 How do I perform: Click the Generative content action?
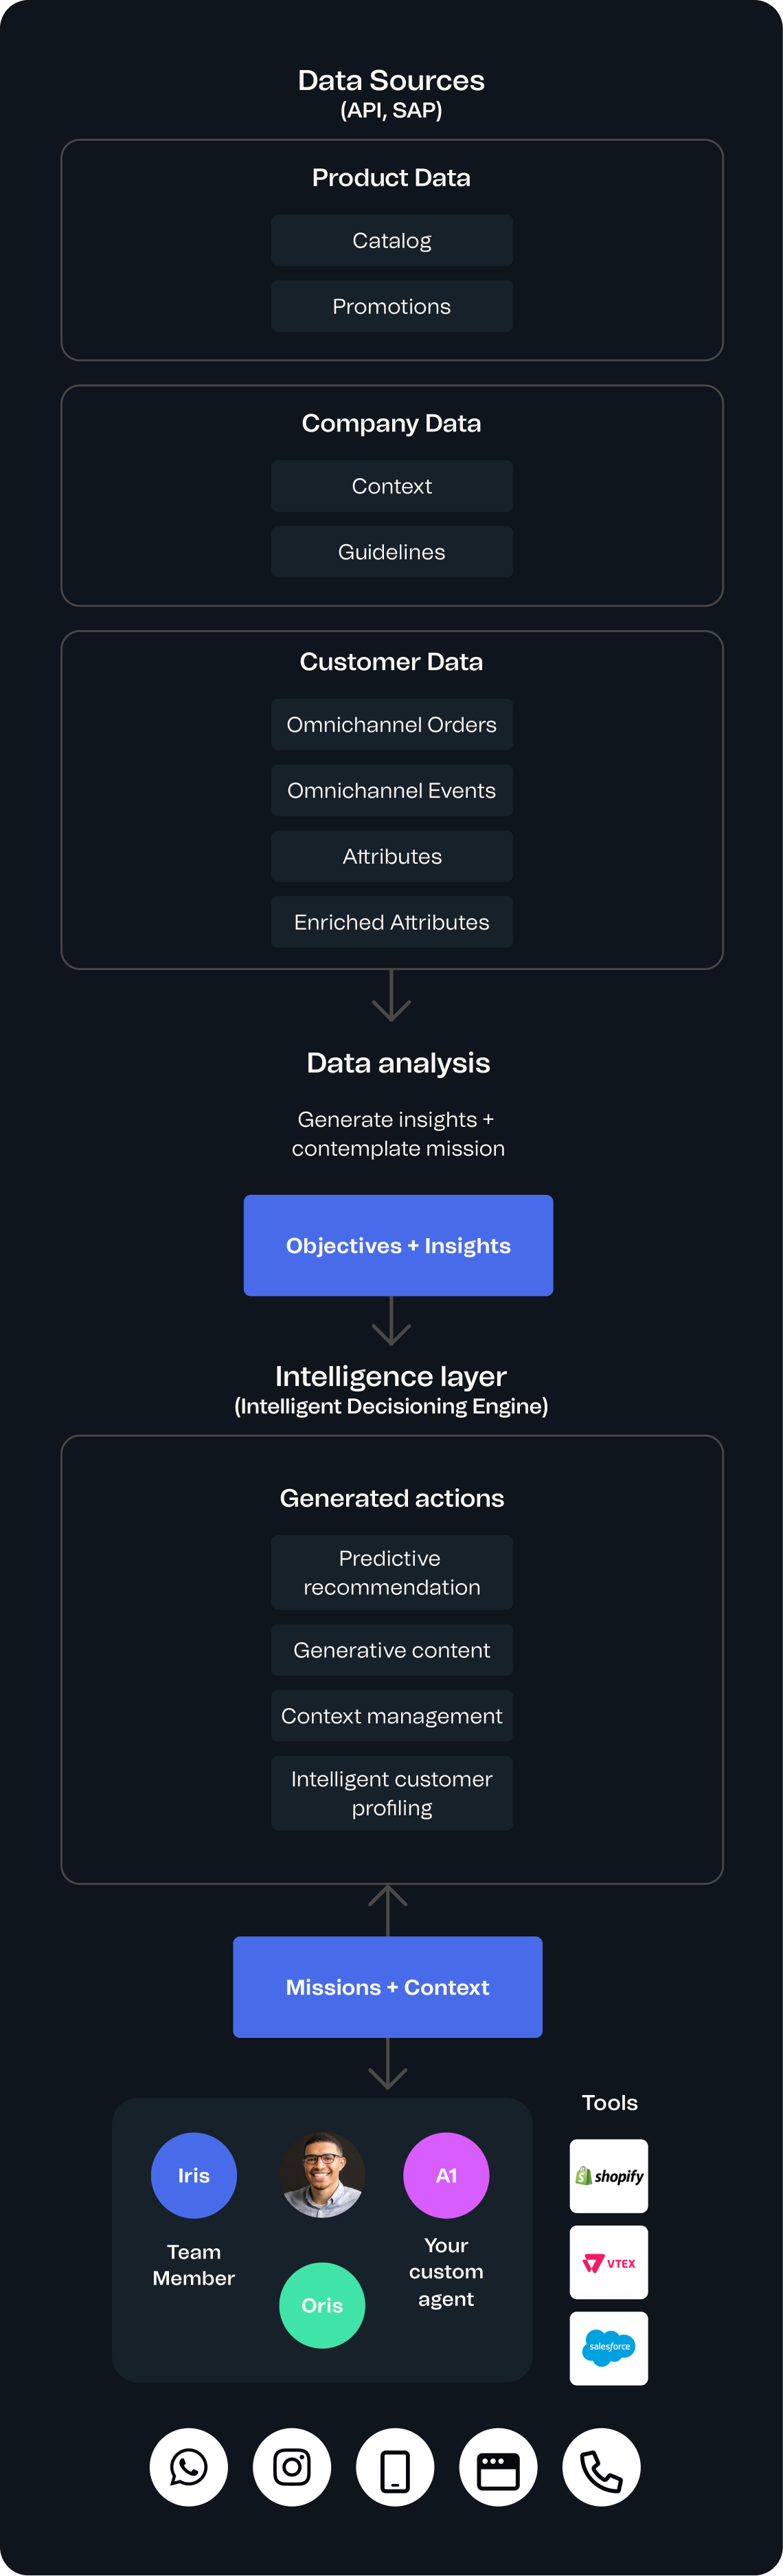coord(392,1650)
